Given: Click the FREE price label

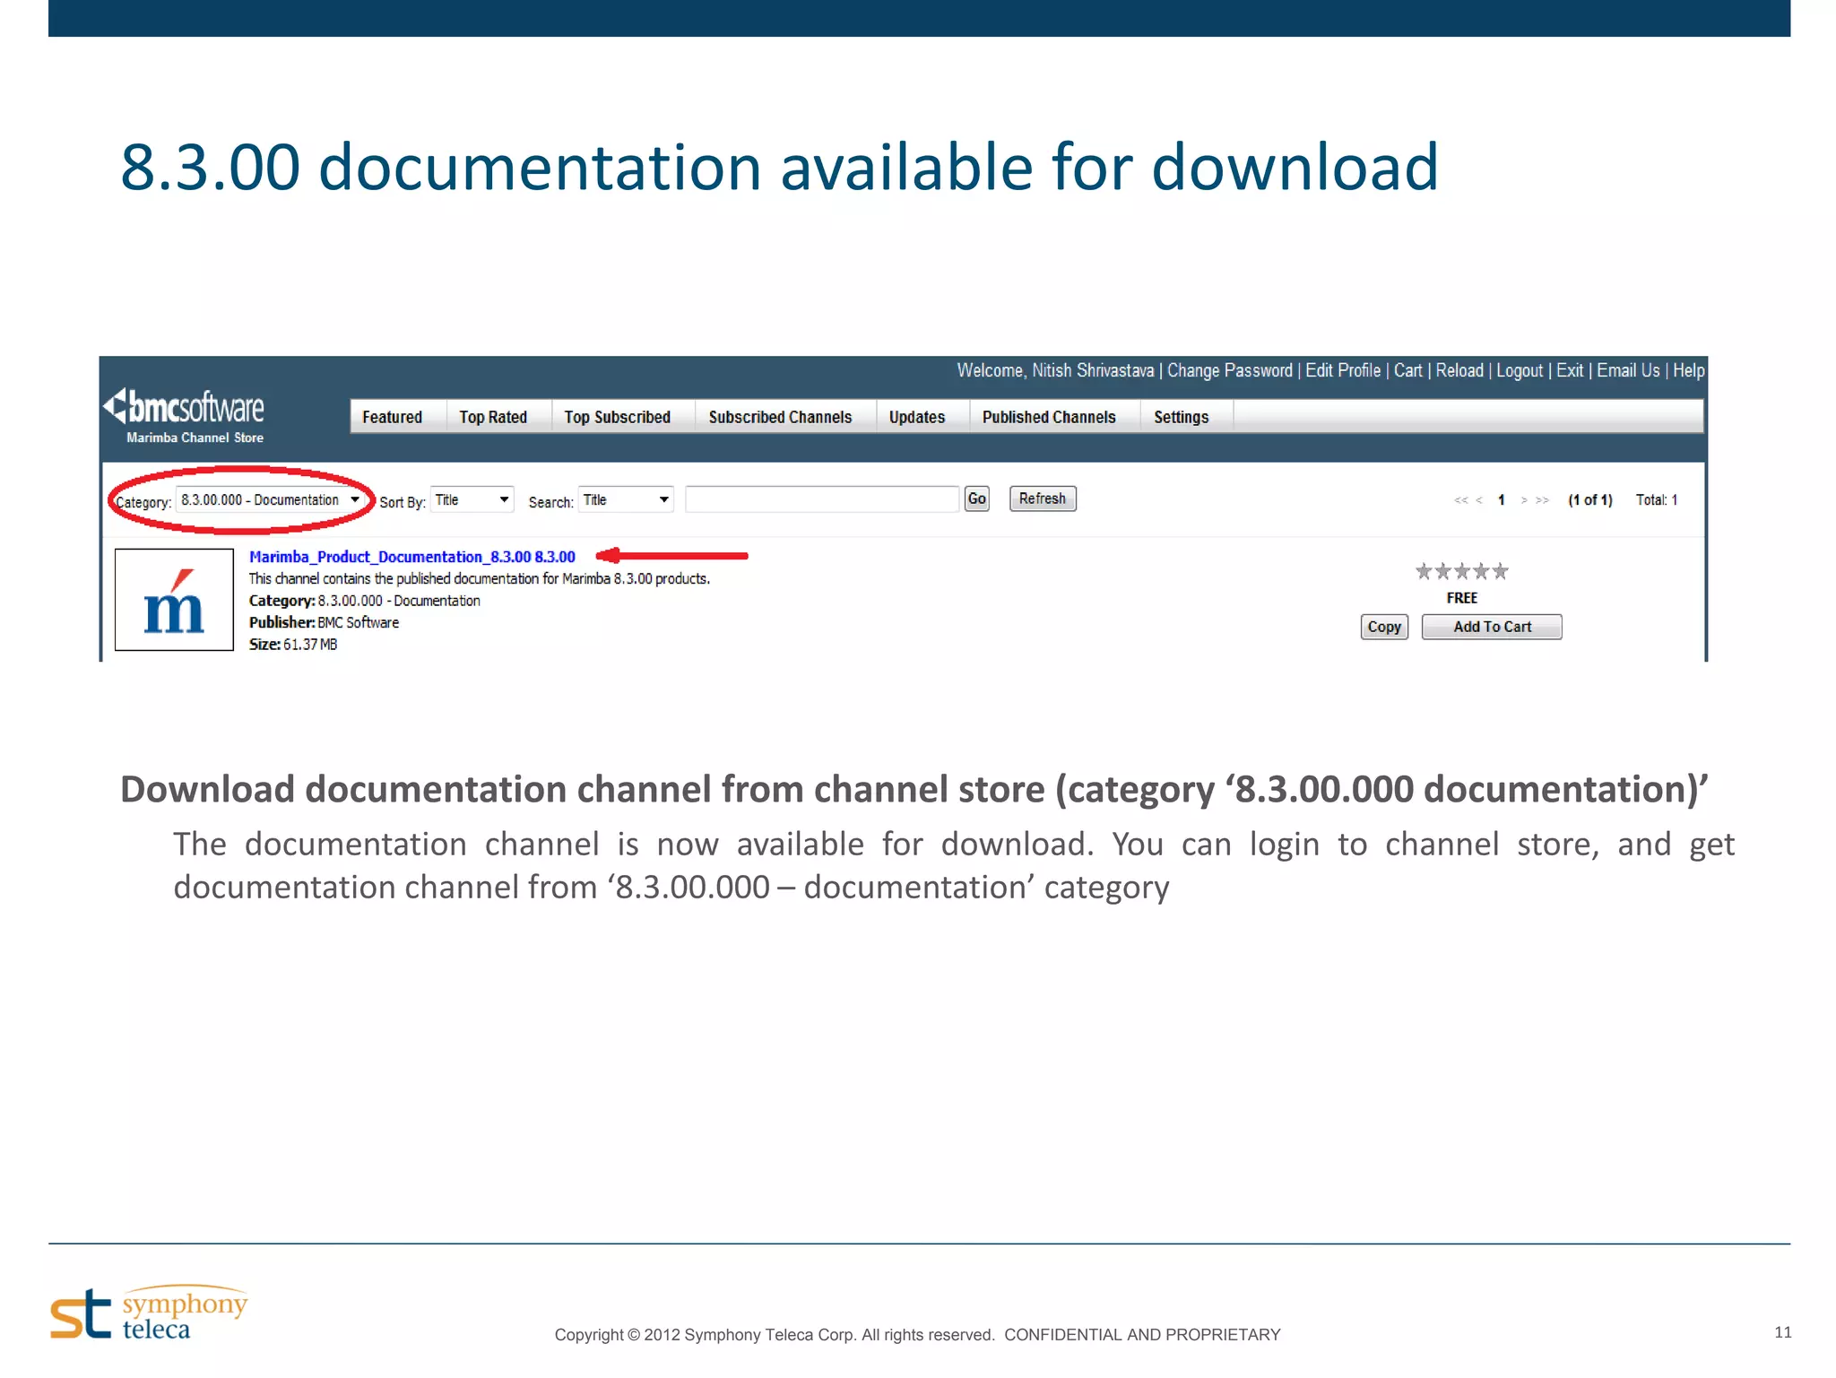Looking at the screenshot, I should coord(1462,598).
